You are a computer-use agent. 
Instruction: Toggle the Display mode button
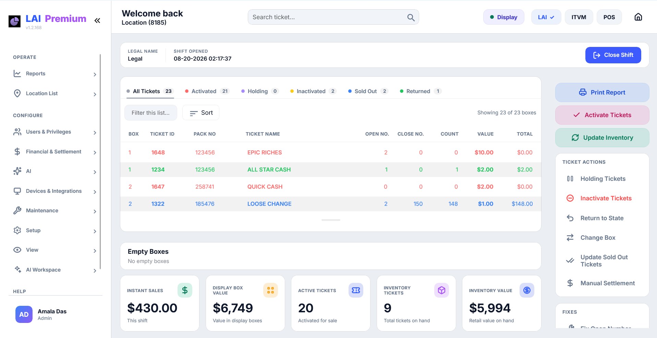(503, 17)
